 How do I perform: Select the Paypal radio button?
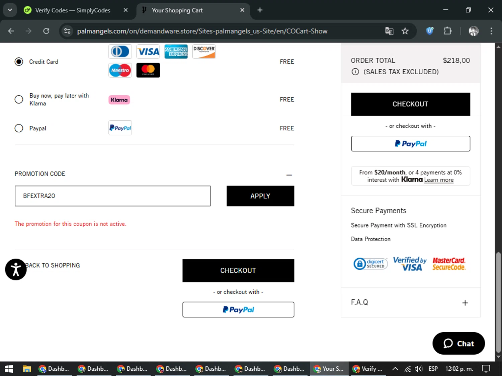tap(19, 128)
